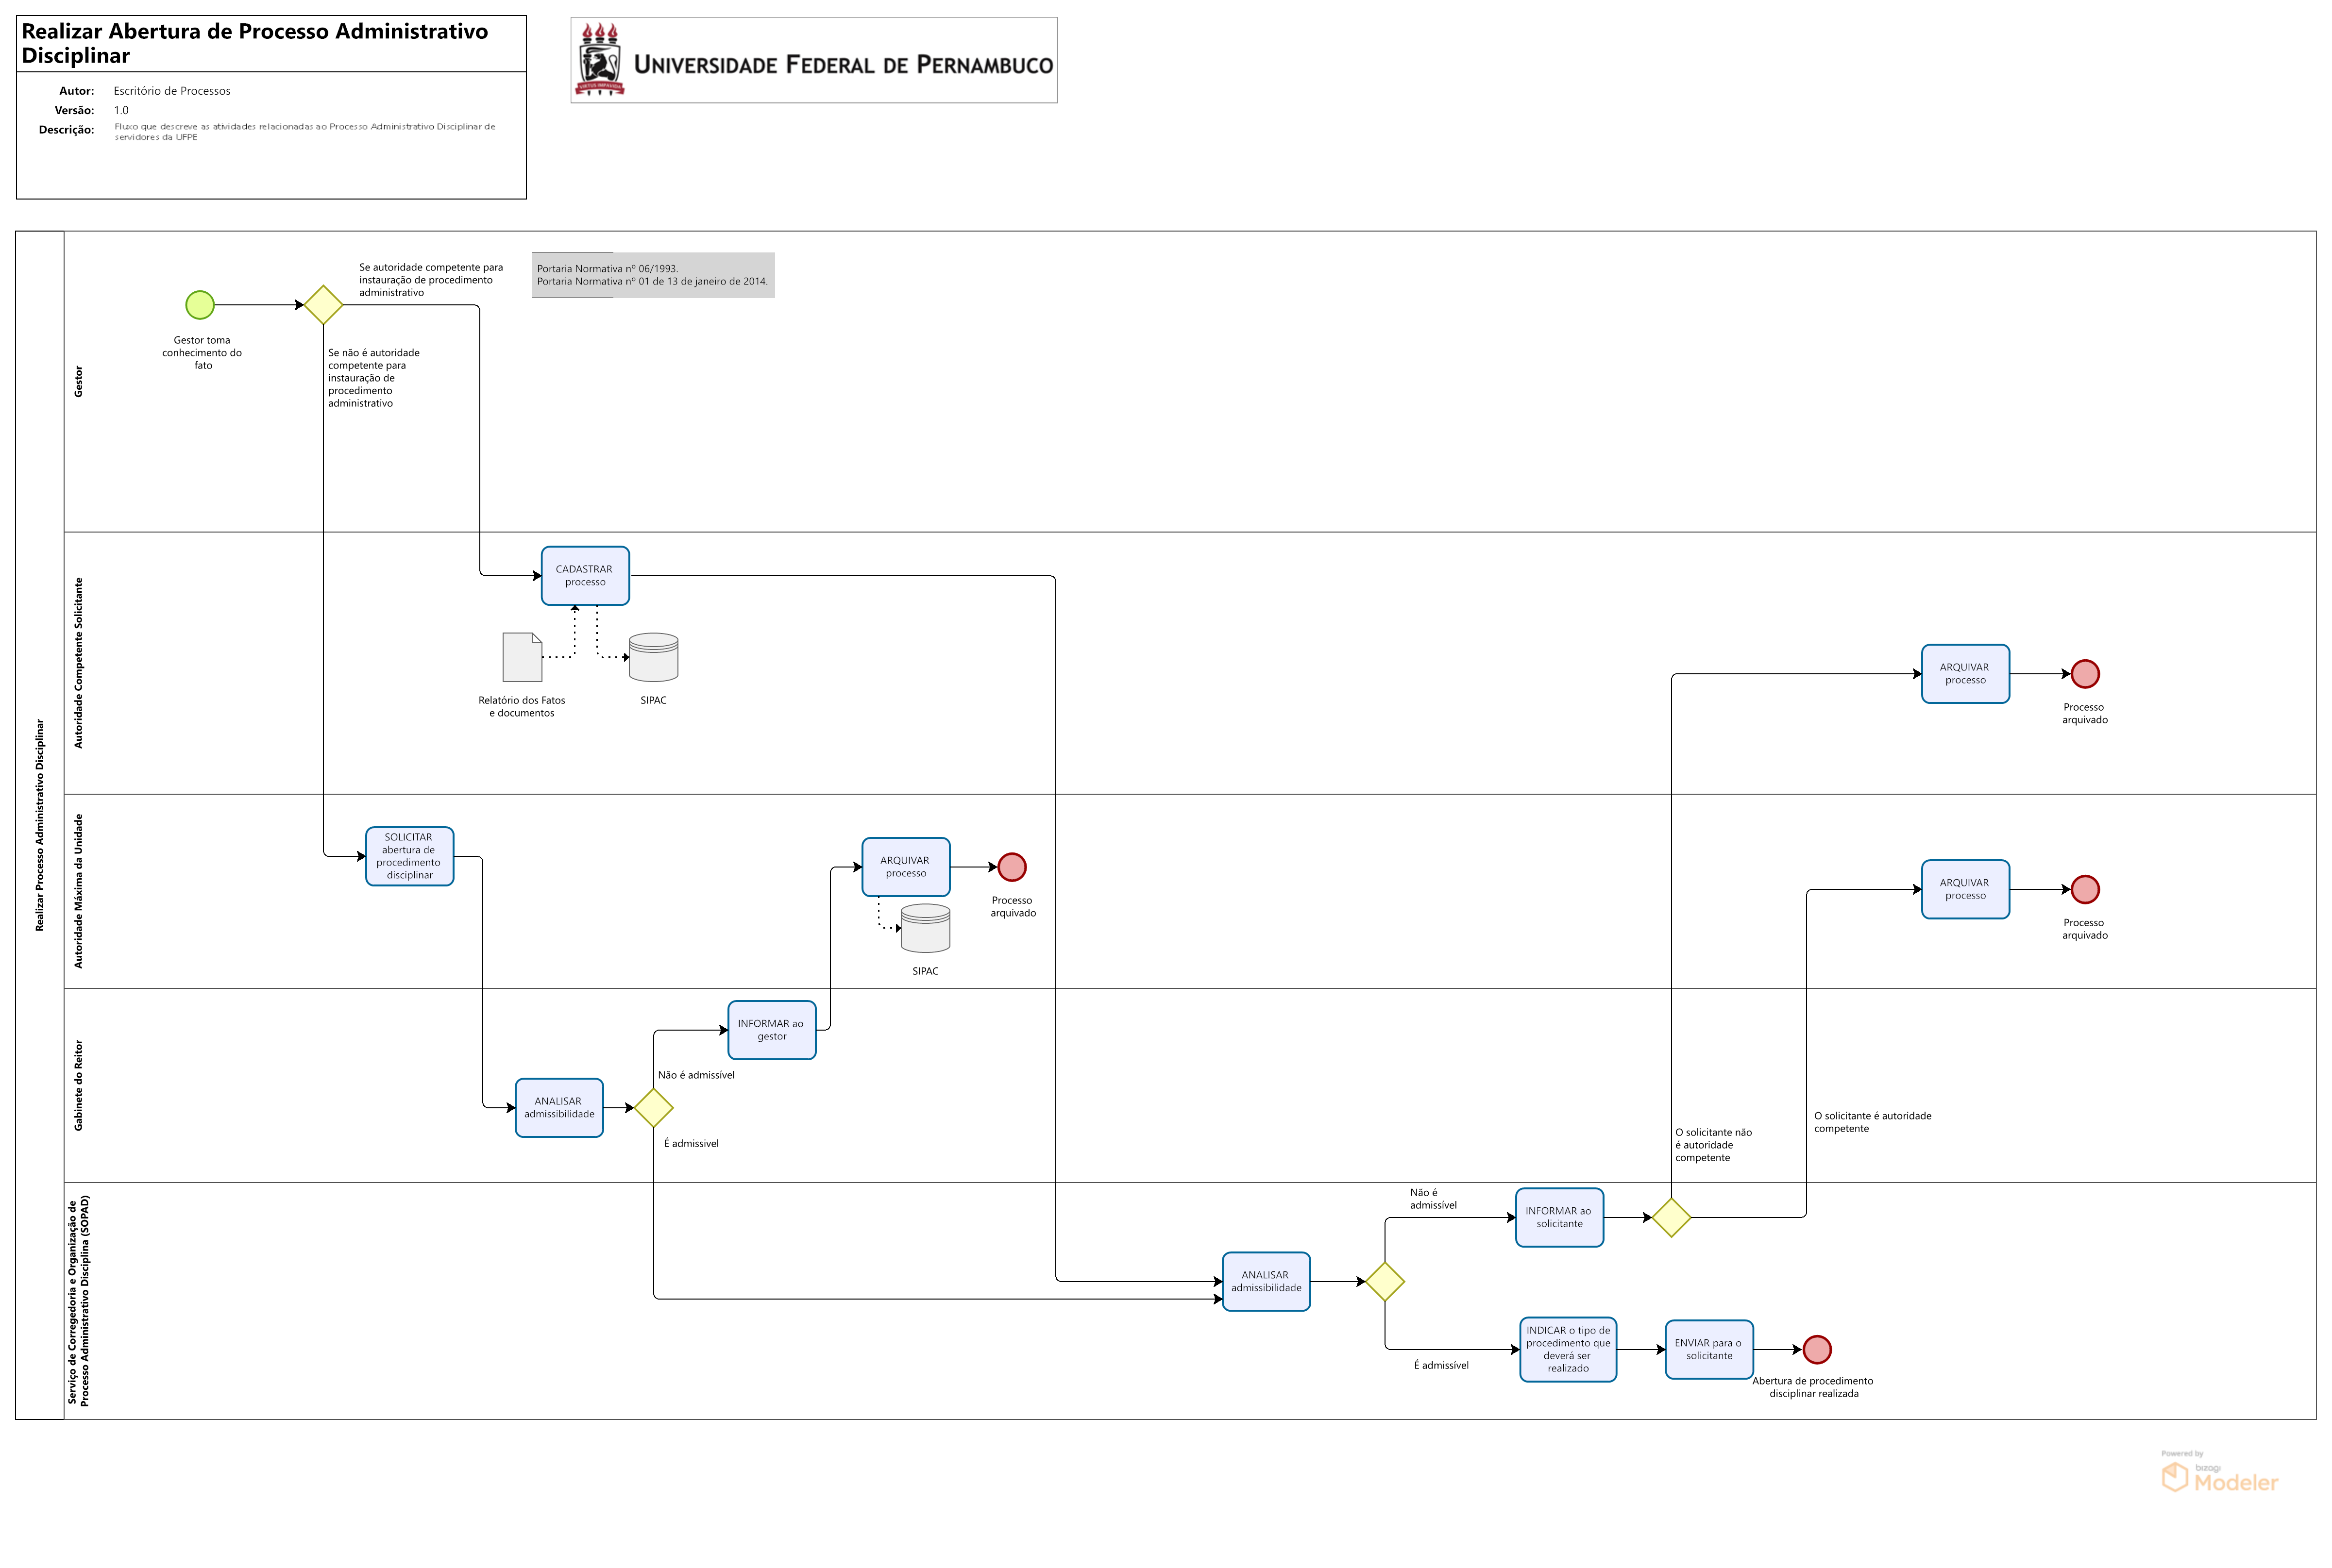Click the Portaria Normativa annotation box
This screenshot has height=1568, width=2332.
click(x=653, y=275)
